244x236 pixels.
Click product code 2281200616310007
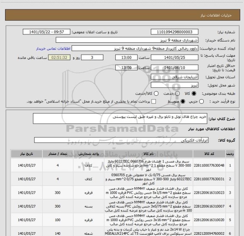click(209, 206)
